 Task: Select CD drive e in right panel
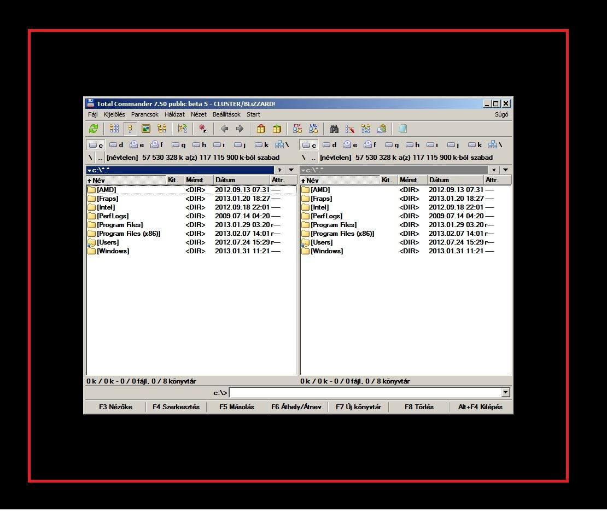(x=351, y=145)
